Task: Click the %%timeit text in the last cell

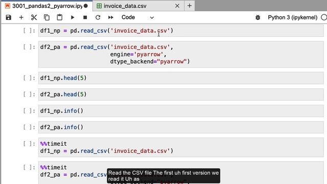Action: [53, 167]
